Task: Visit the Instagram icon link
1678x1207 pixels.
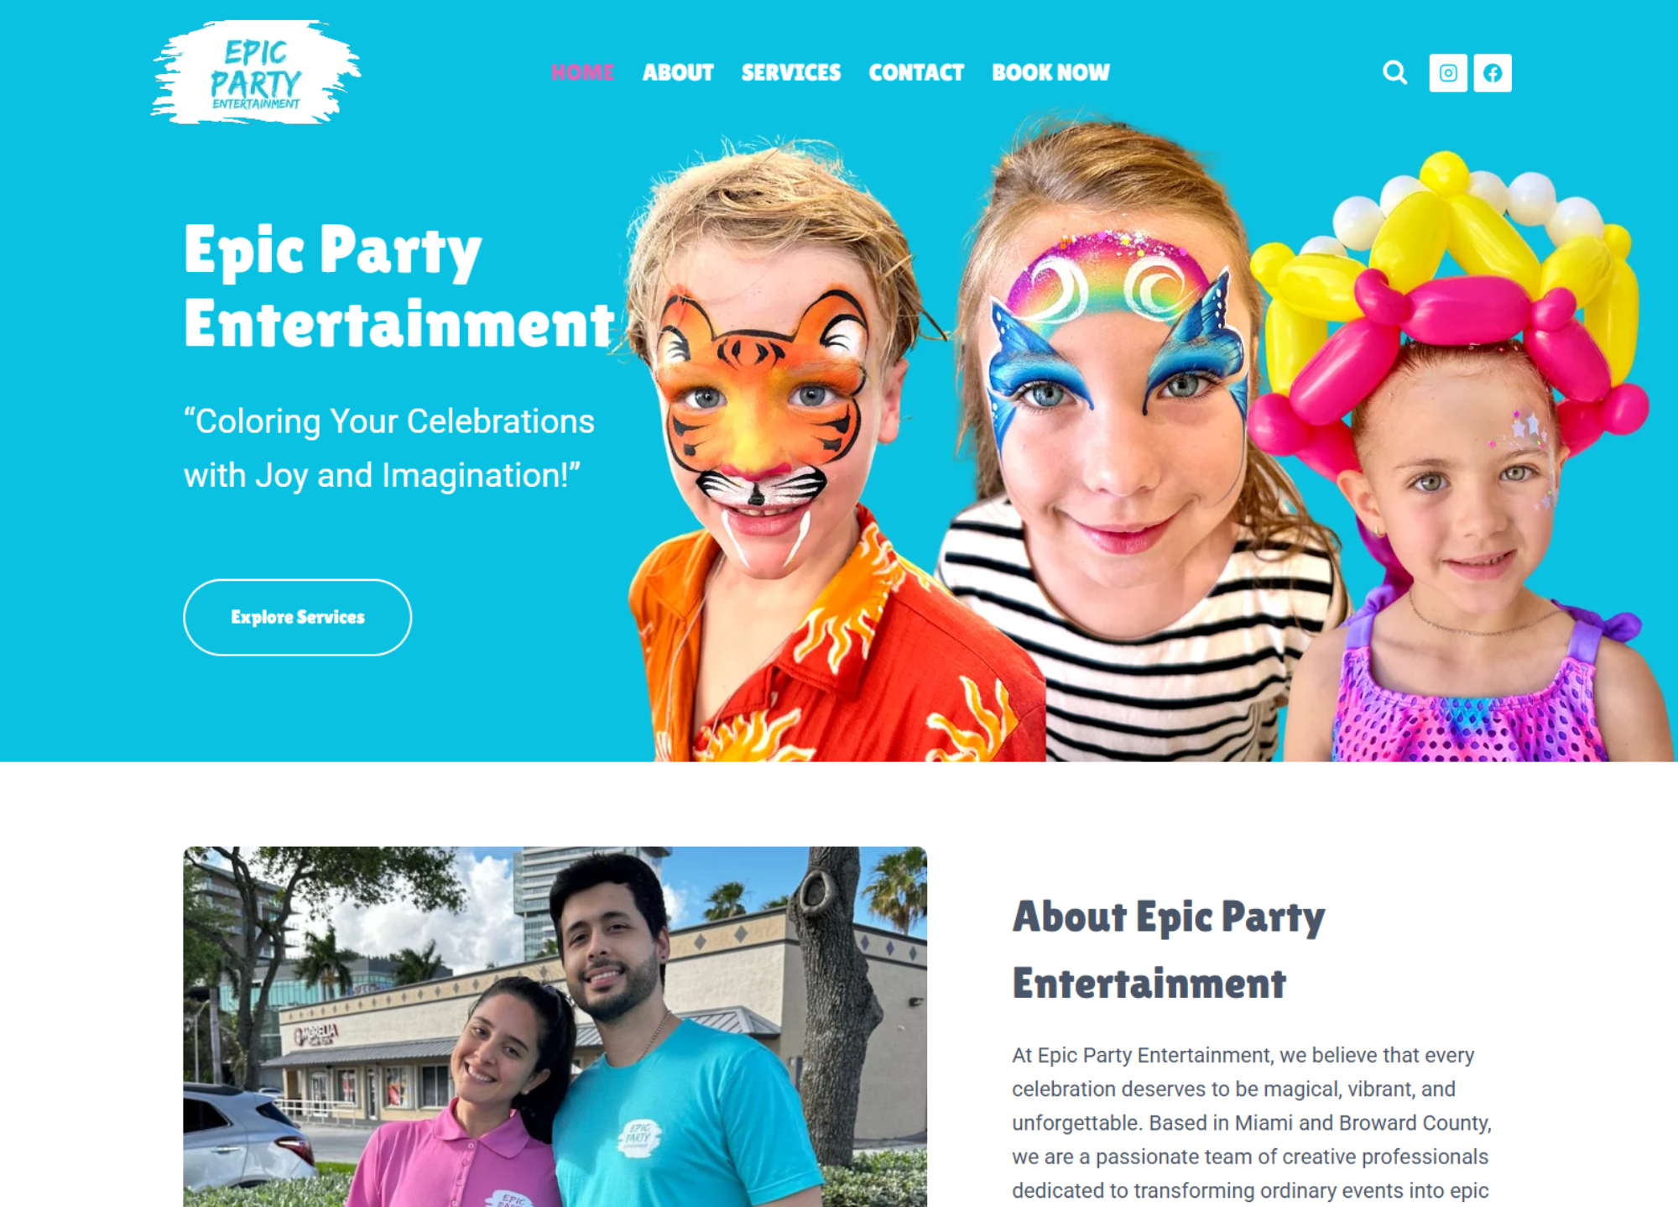Action: coord(1448,73)
